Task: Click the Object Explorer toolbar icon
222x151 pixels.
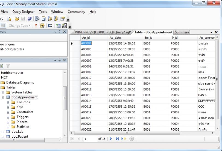Action: pos(50,19)
